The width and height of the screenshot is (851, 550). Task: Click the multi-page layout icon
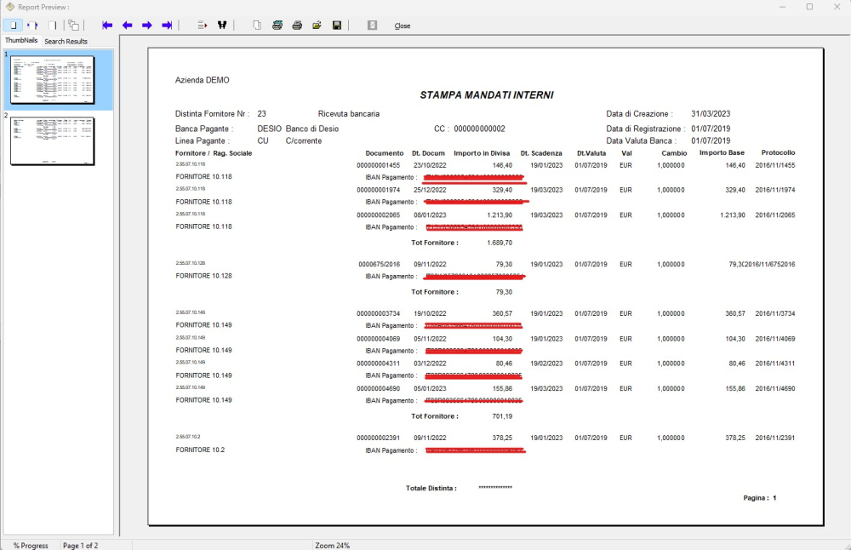tap(73, 26)
